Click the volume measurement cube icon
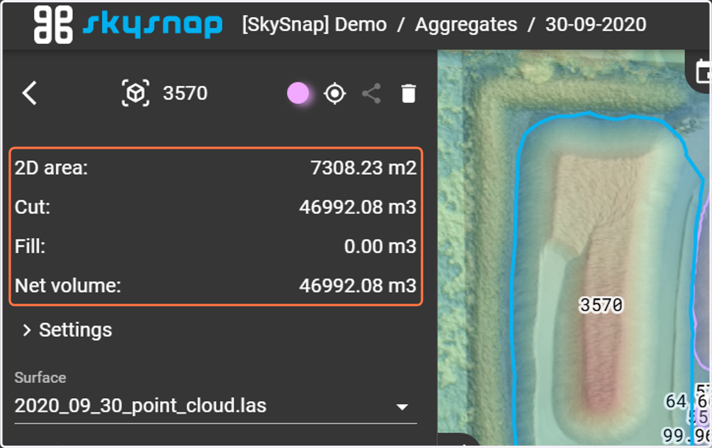Image resolution: width=712 pixels, height=448 pixels. tap(136, 94)
